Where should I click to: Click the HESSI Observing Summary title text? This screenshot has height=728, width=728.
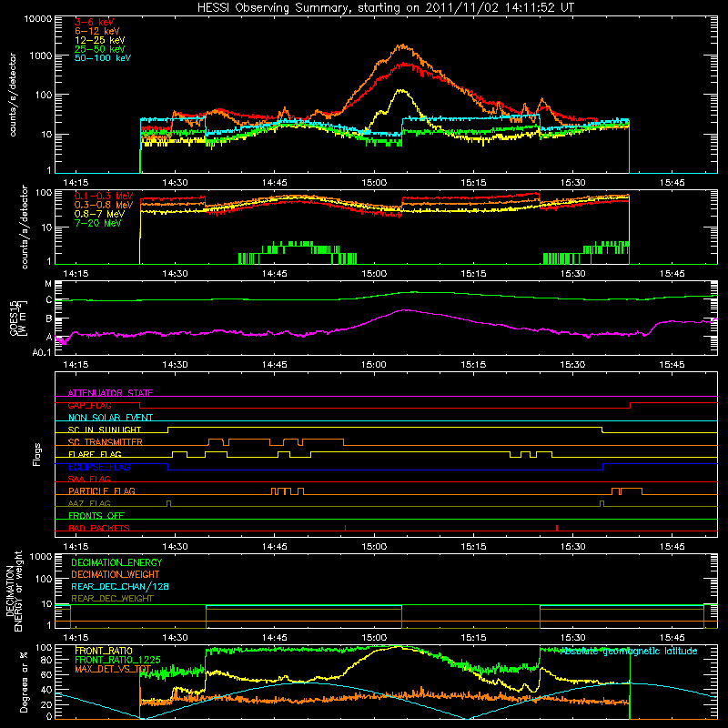[385, 8]
